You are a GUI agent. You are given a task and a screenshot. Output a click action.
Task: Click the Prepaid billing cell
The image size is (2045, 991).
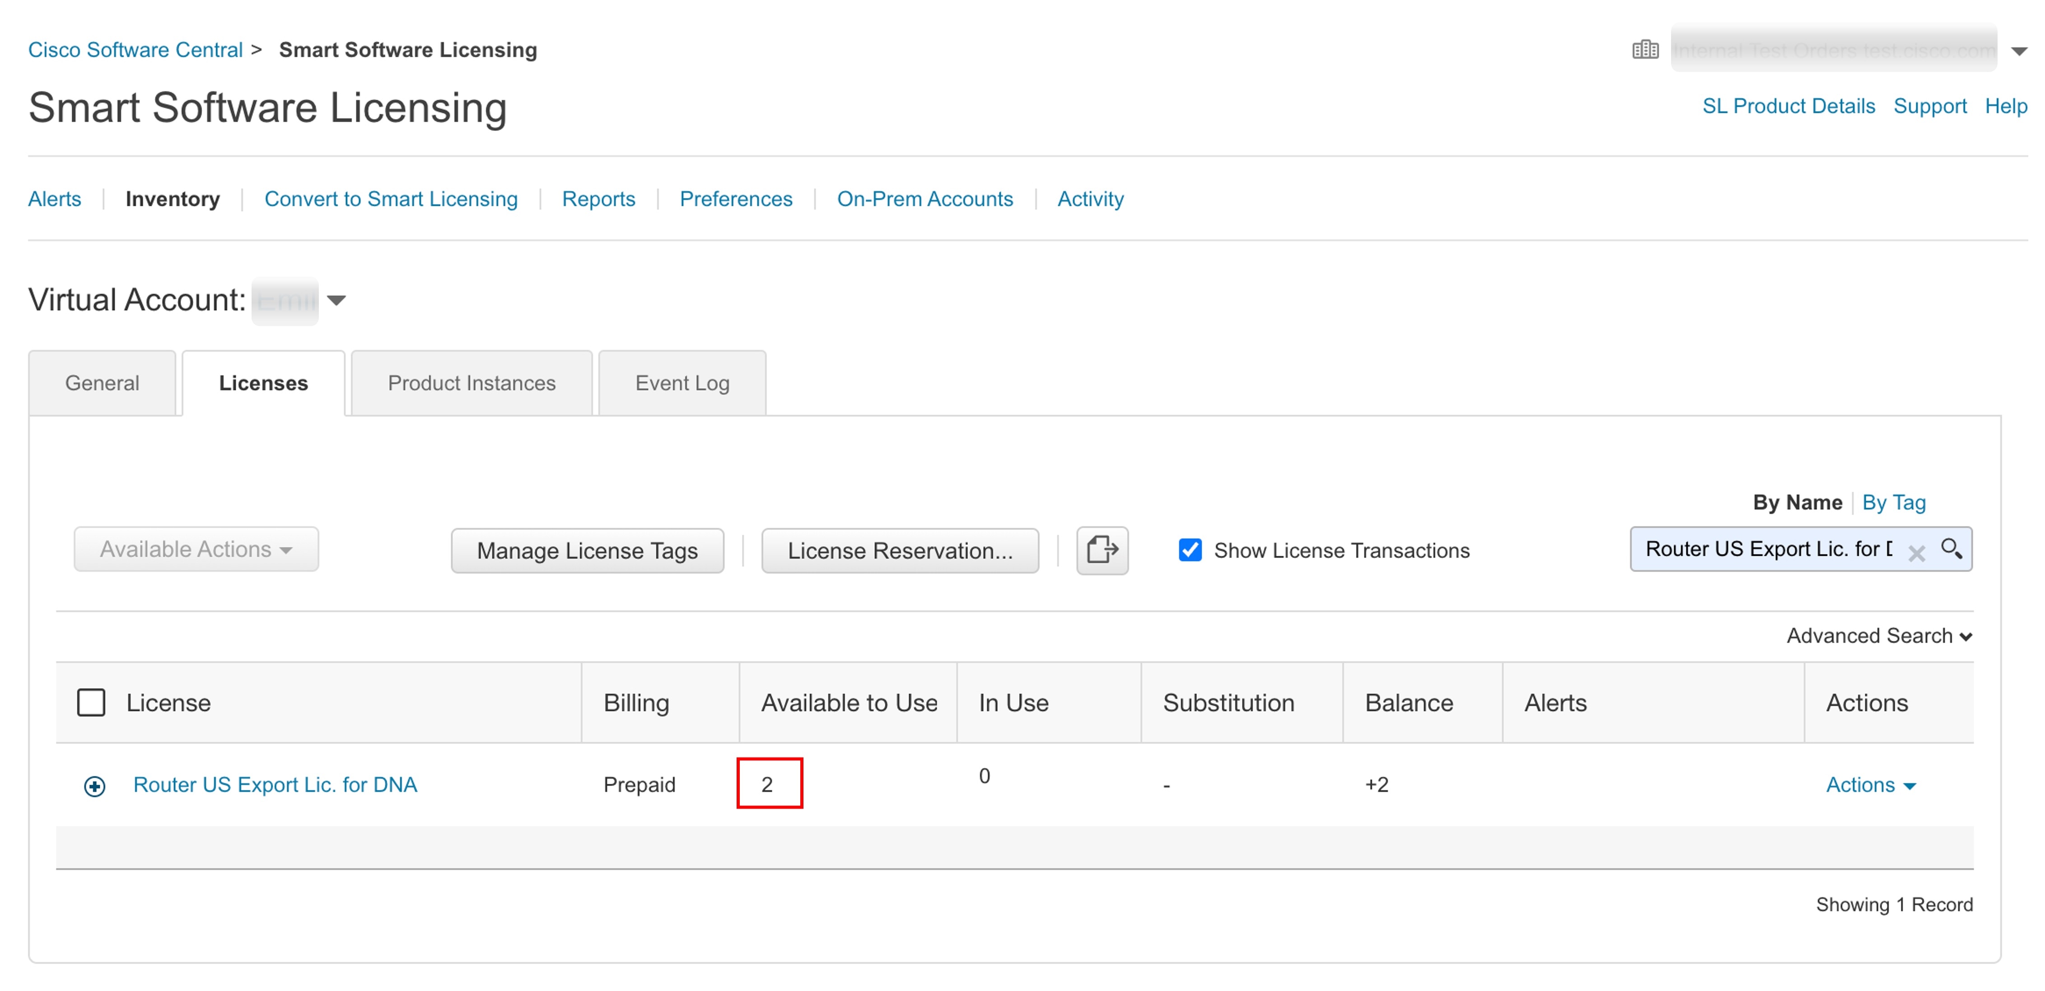(x=639, y=785)
